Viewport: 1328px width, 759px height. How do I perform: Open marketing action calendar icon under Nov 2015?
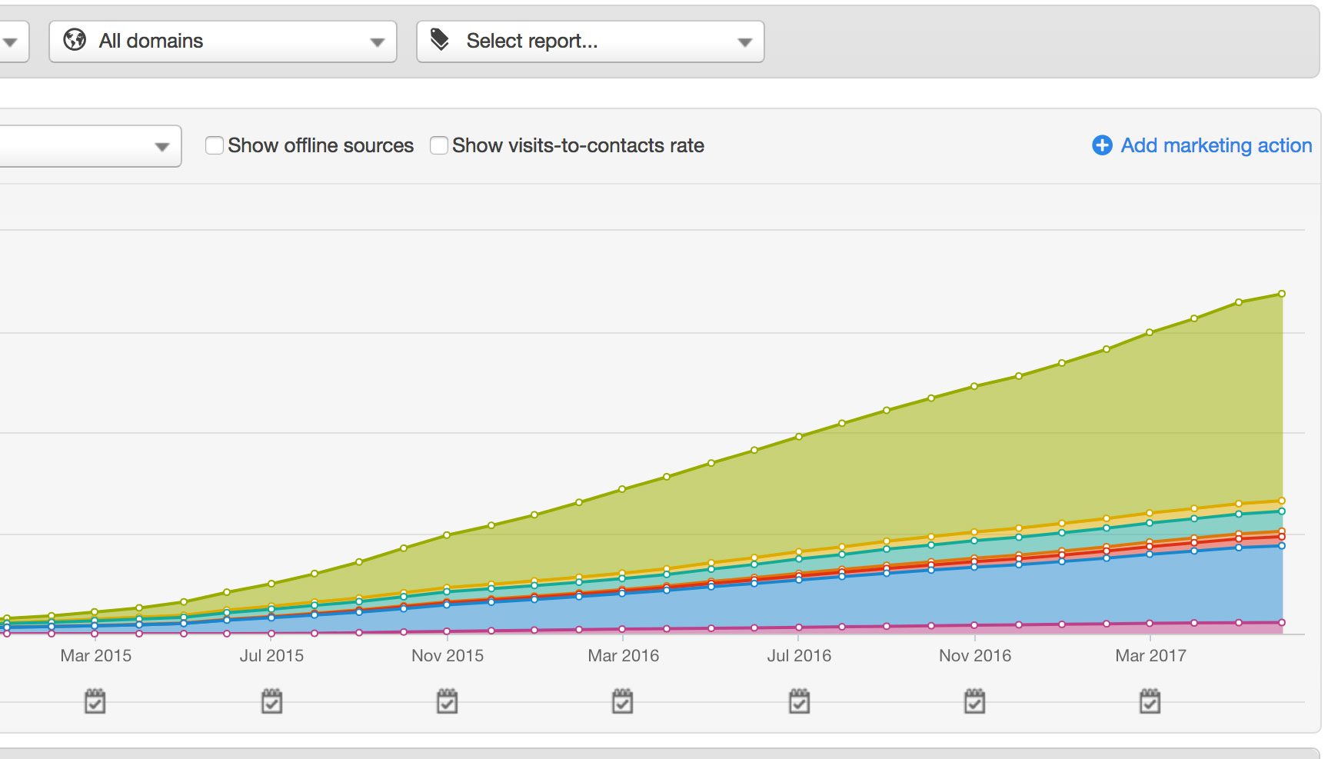pos(448,701)
